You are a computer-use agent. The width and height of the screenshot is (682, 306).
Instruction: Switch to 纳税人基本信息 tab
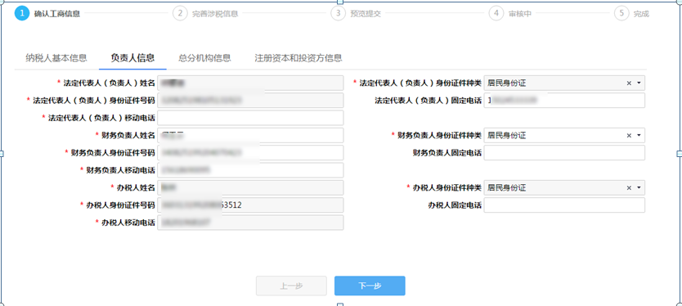(x=56, y=58)
